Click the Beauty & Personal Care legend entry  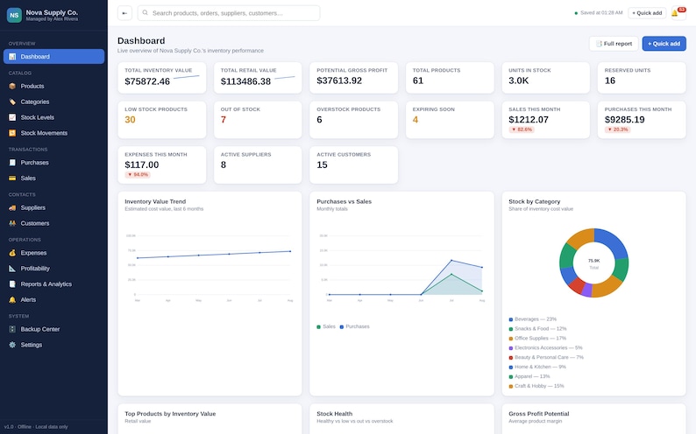click(x=546, y=357)
